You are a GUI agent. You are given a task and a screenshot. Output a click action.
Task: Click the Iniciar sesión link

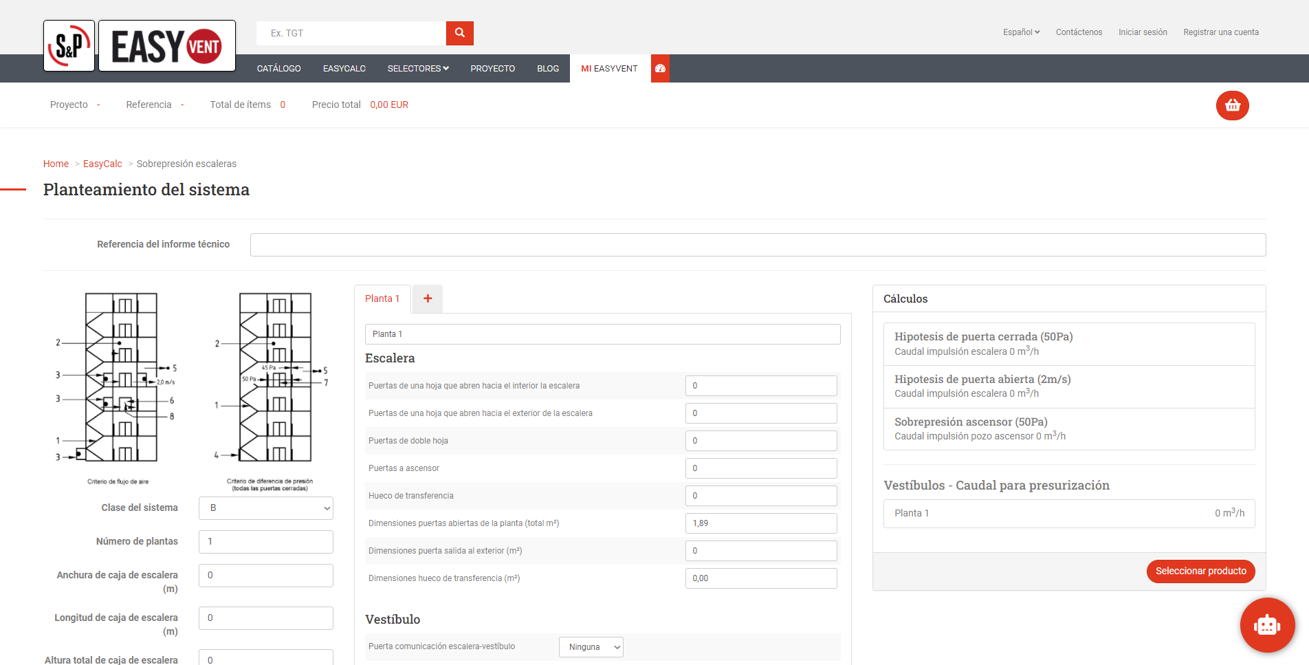tap(1142, 32)
